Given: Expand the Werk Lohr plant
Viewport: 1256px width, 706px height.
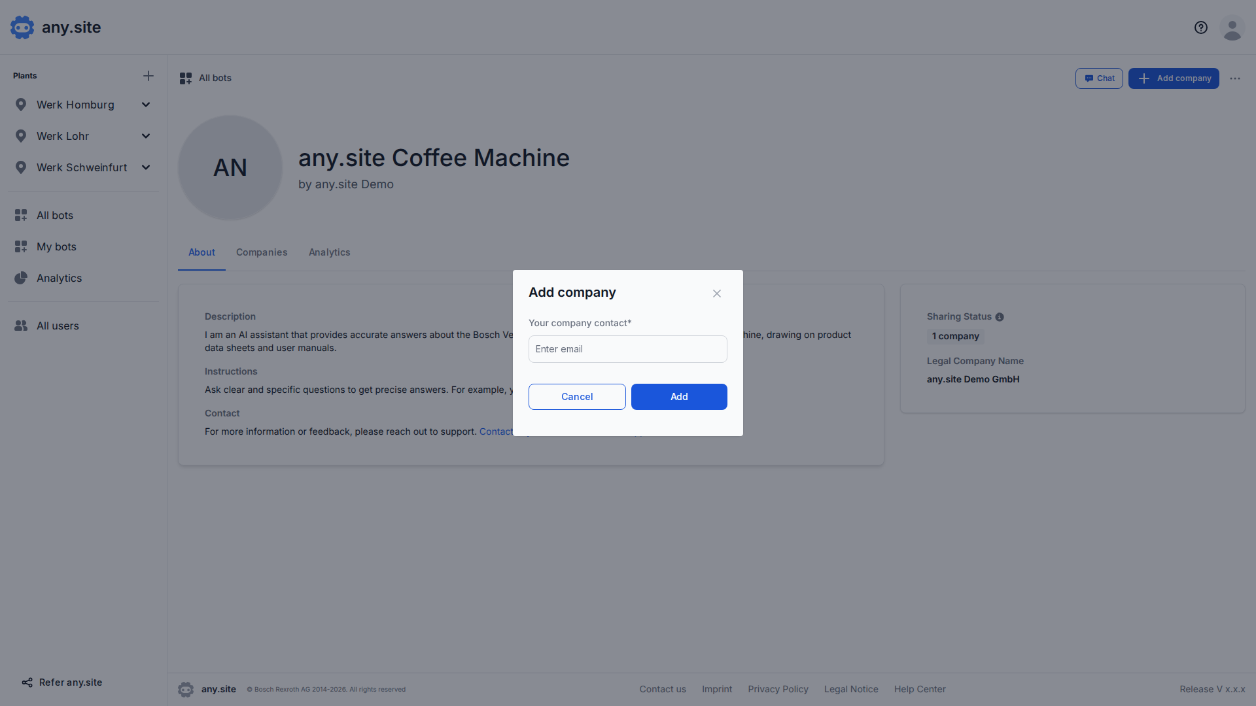Looking at the screenshot, I should pos(146,136).
